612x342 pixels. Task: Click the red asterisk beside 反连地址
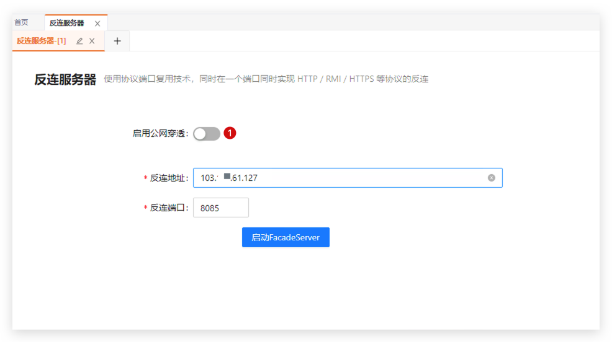(146, 178)
